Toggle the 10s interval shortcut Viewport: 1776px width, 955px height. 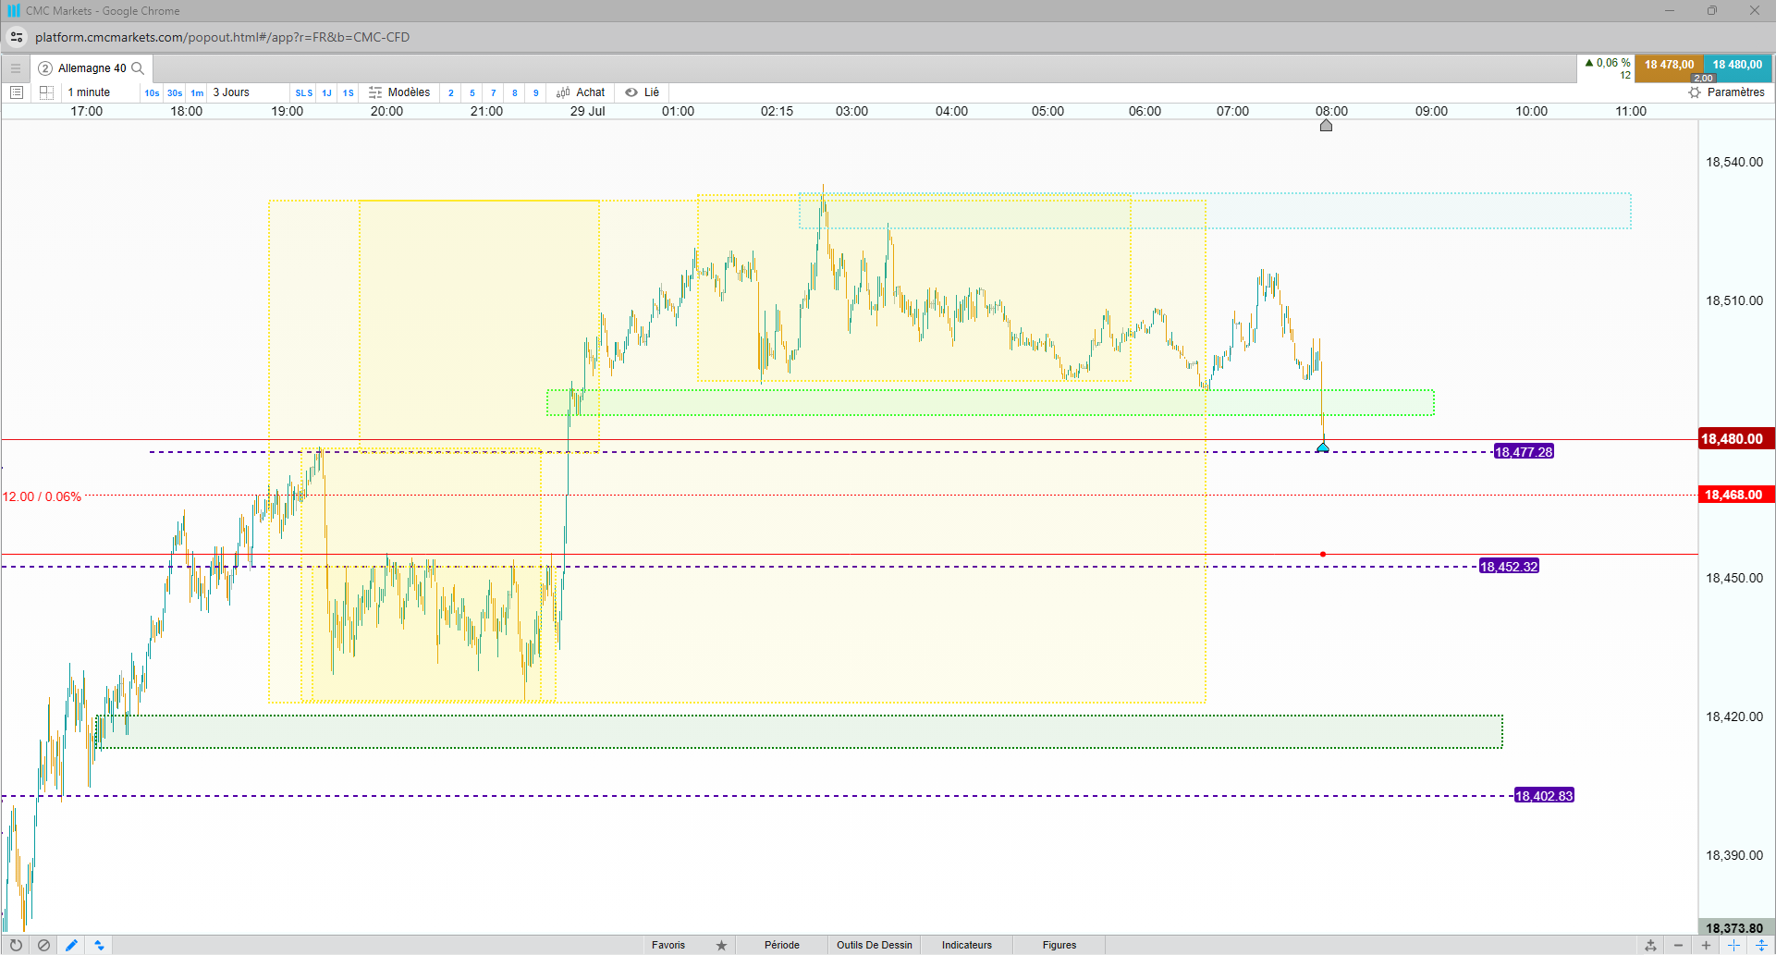point(152,92)
